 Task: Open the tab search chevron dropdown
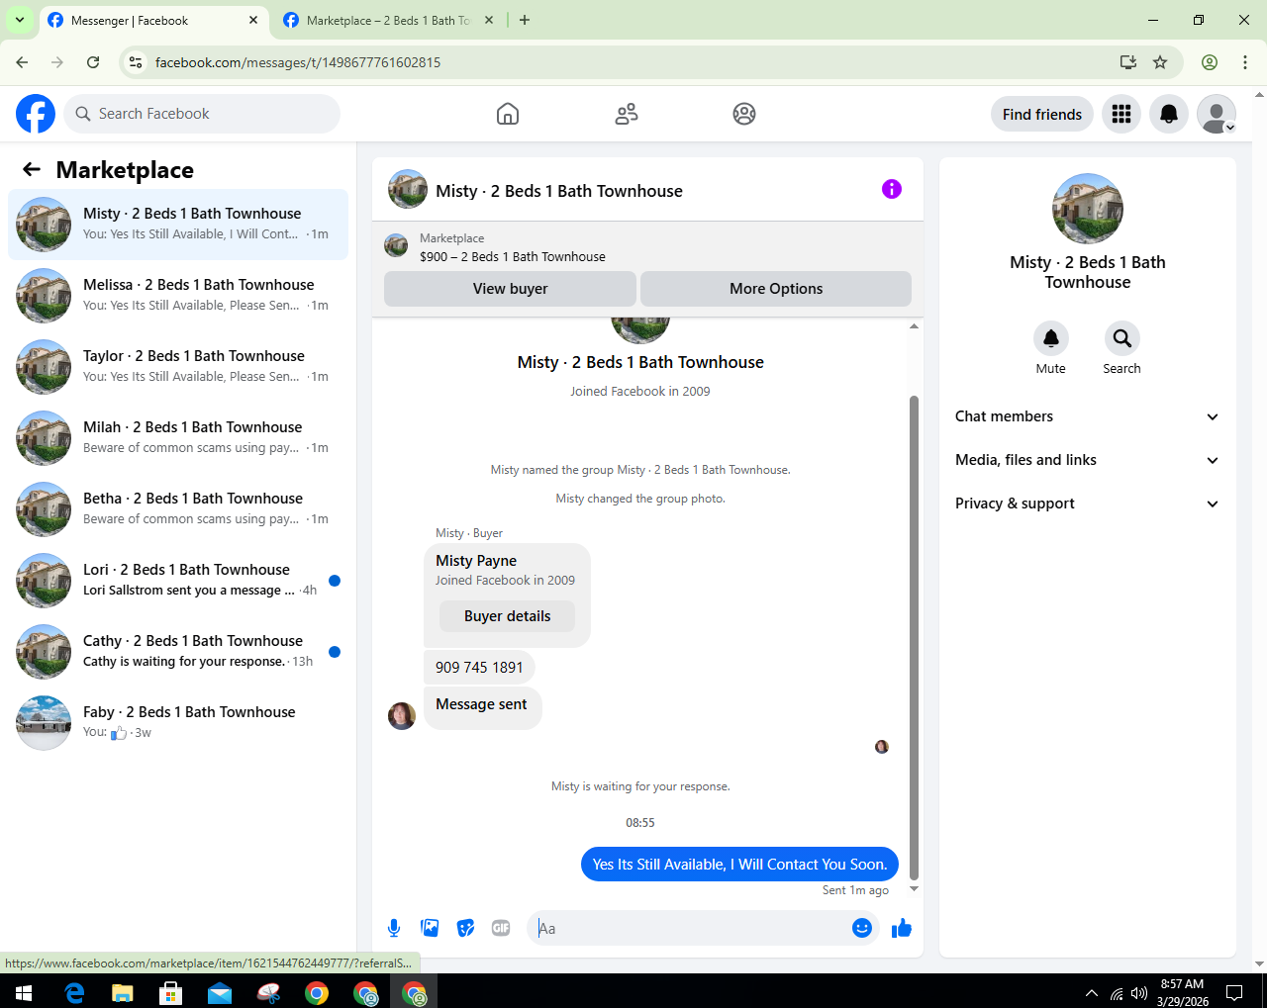pos(20,20)
